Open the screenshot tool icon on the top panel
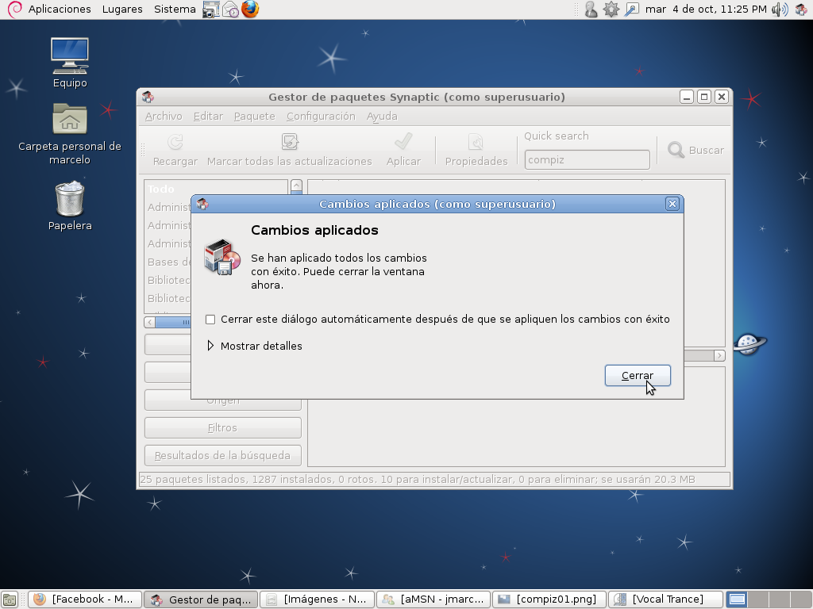 pos(210,10)
